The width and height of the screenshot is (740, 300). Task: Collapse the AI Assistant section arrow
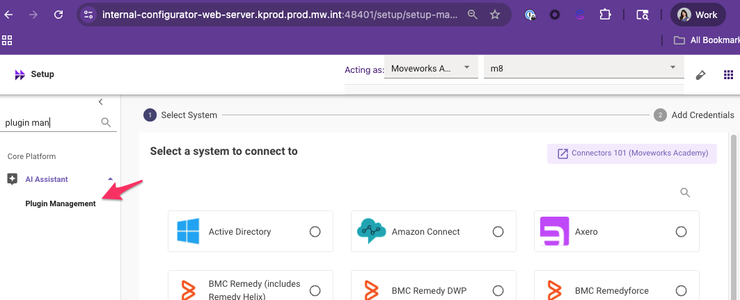pos(111,179)
